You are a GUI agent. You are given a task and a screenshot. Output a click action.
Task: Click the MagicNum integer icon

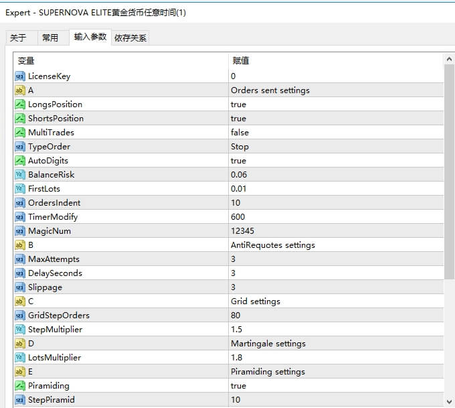click(x=19, y=231)
